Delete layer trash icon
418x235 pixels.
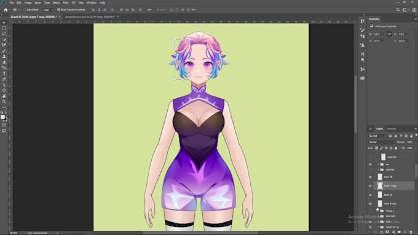click(411, 232)
